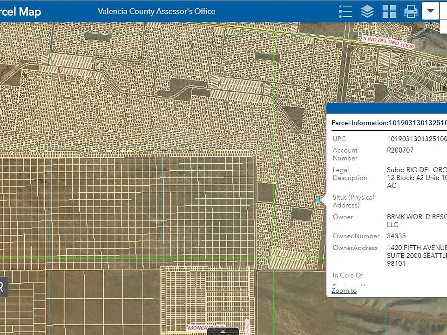The height and width of the screenshot is (335, 447).
Task: Open the Layer List stack icon
Action: pos(367,11)
